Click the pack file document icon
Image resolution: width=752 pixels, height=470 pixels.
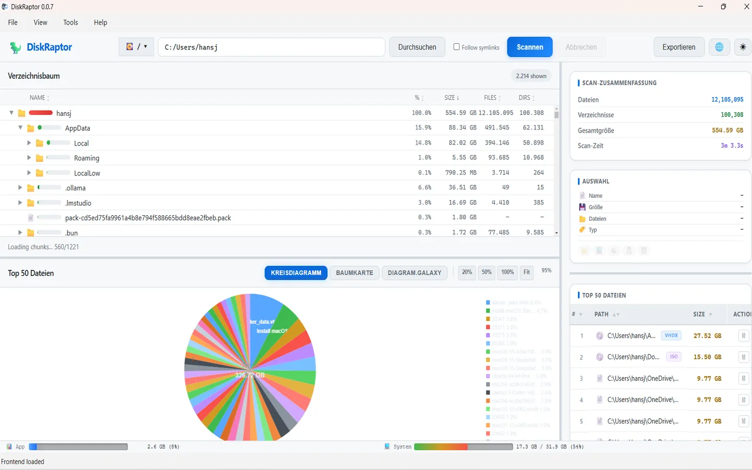point(30,218)
